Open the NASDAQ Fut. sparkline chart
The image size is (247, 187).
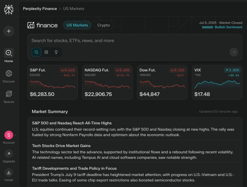(107, 84)
